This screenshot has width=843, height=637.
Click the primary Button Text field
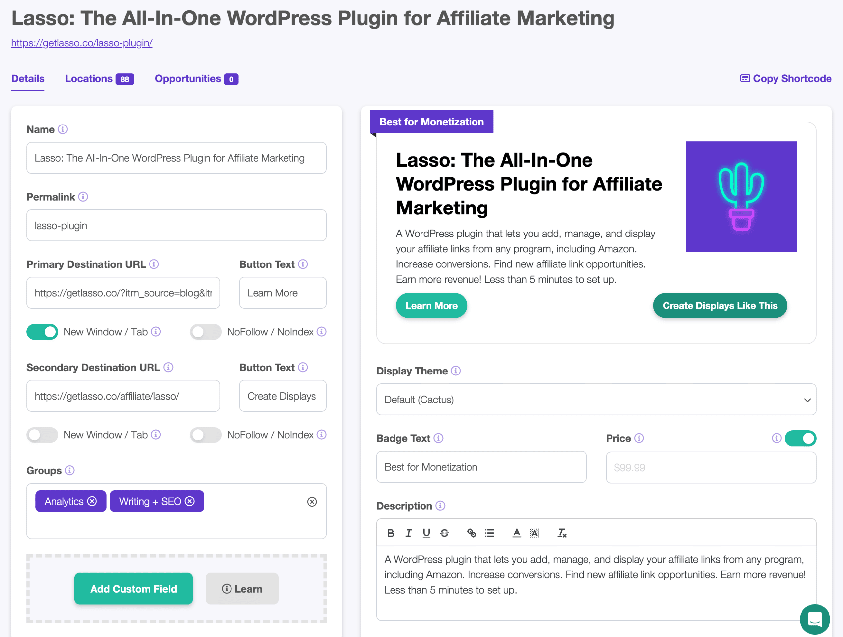point(283,293)
